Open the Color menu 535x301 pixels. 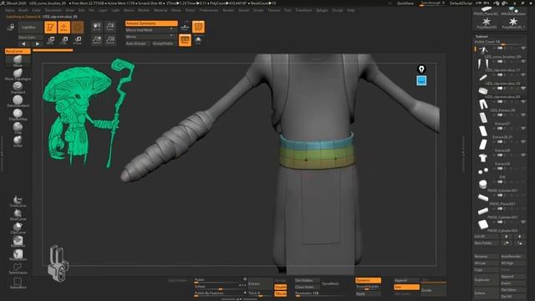pos(37,10)
